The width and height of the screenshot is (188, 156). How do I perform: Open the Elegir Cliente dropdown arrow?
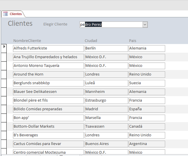[145, 24]
